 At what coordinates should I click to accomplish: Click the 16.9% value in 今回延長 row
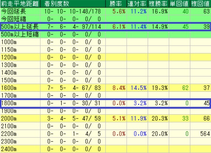[160, 11]
